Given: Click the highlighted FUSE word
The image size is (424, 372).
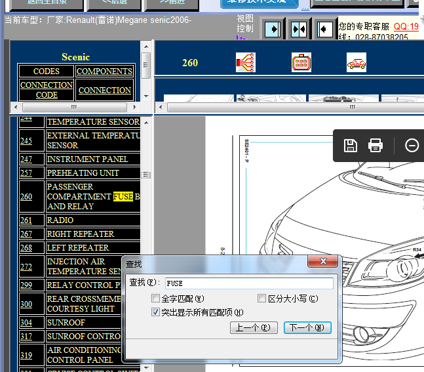Looking at the screenshot, I should tap(123, 197).
